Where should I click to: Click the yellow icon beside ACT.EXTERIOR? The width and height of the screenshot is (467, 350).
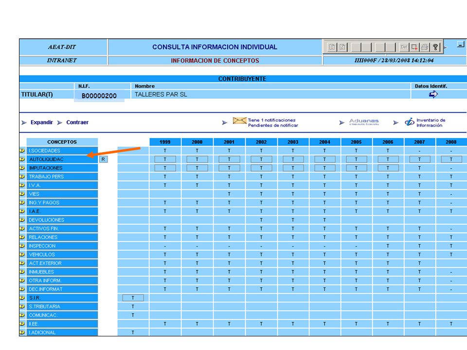coord(22,263)
